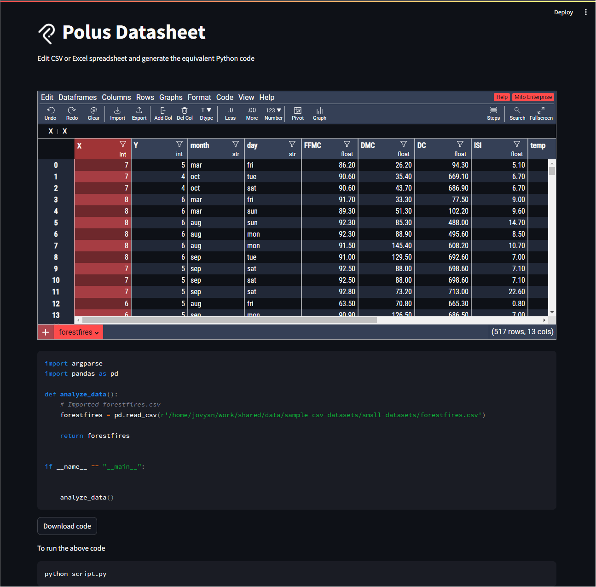This screenshot has height=587, width=596.
Task: Open the Dataframes menu
Action: coord(77,97)
